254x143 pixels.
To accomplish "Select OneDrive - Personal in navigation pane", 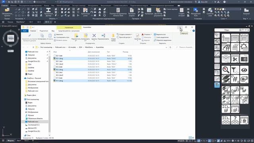I will click(x=34, y=78).
